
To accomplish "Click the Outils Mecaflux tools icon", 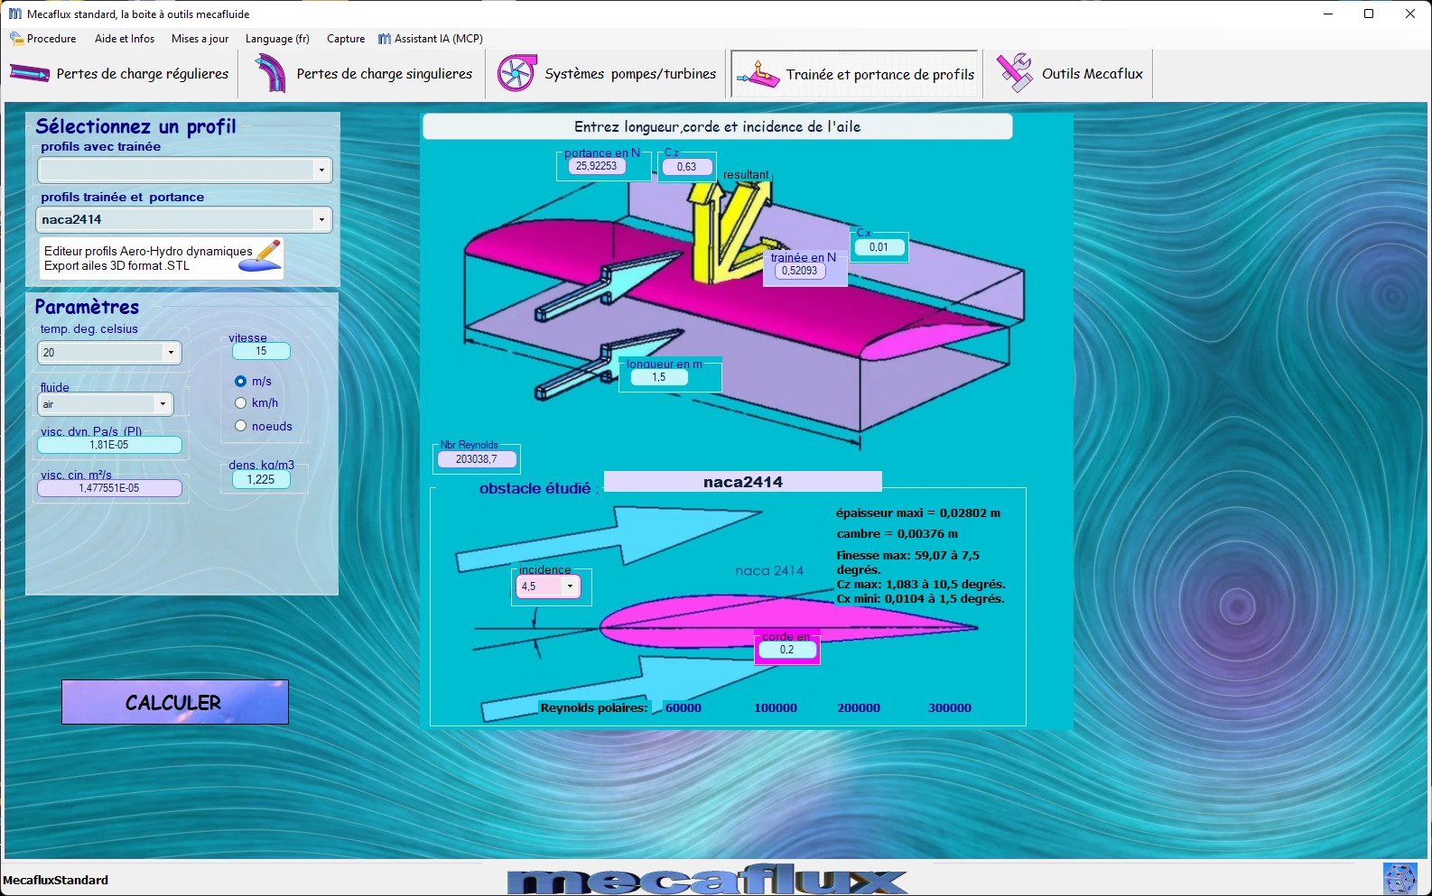I will click(1015, 73).
